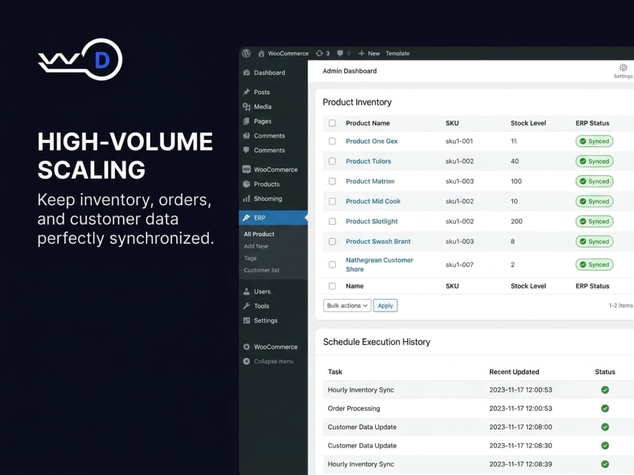Click Synced badge for Nathegrean Customer Shore

(x=595, y=265)
